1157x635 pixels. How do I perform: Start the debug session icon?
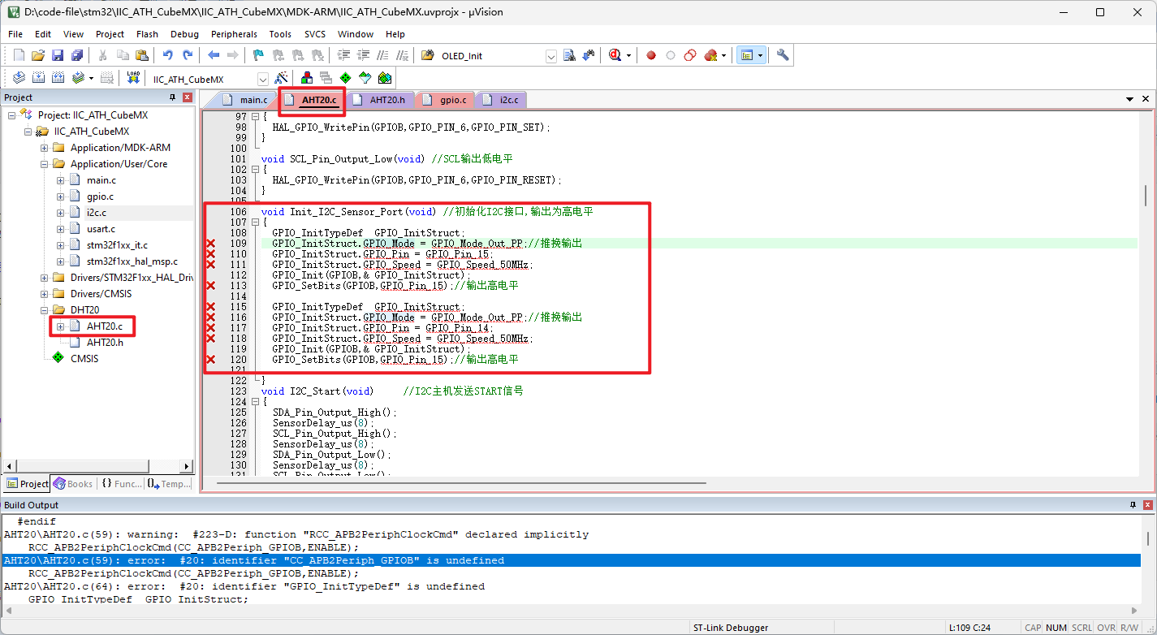pyautogui.click(x=615, y=55)
